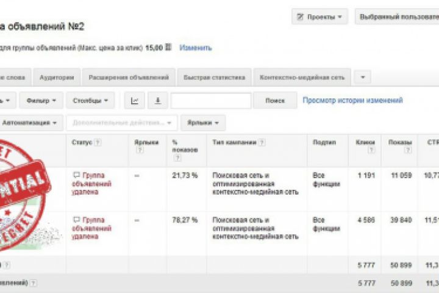The width and height of the screenshot is (439, 293).
Task: Click status bubble icon in 21,73 % row
Action: (76, 175)
